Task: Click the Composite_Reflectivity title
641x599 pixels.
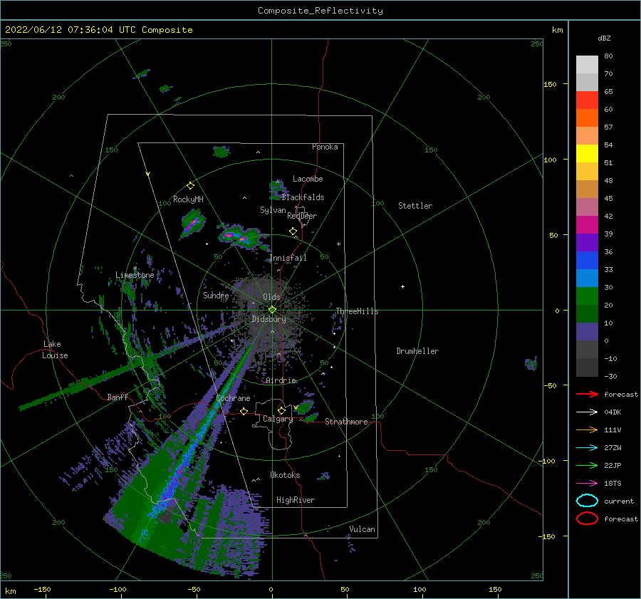Action: (x=320, y=11)
